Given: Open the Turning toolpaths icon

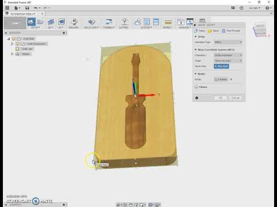Looking at the screenshot, I should [x=108, y=22].
